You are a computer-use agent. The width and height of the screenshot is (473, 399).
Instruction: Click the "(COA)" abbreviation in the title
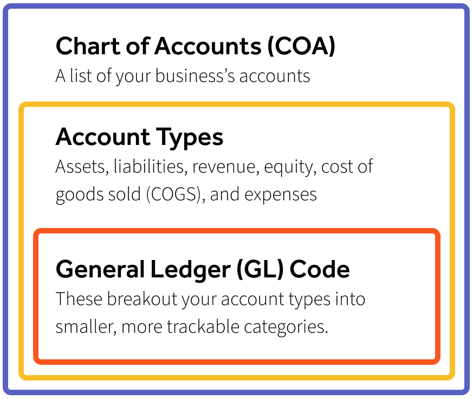(x=300, y=47)
